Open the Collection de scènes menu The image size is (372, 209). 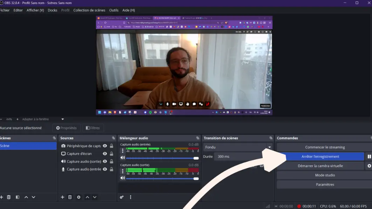(x=89, y=10)
